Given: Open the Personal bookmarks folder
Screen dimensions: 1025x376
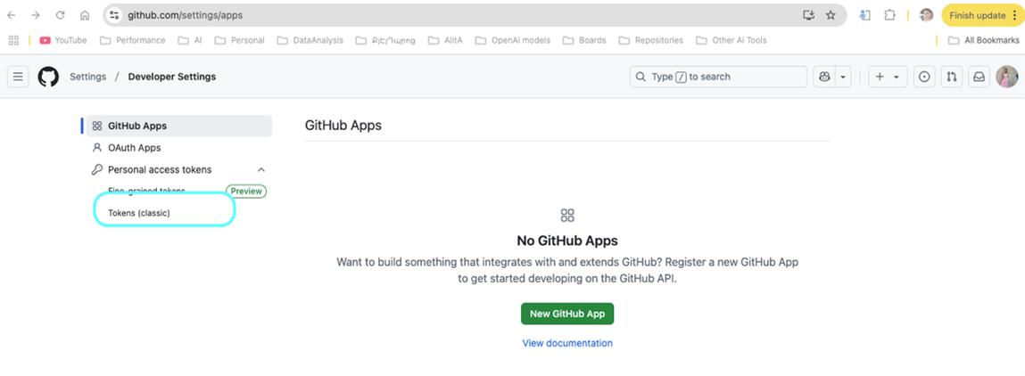Looking at the screenshot, I should click(240, 40).
